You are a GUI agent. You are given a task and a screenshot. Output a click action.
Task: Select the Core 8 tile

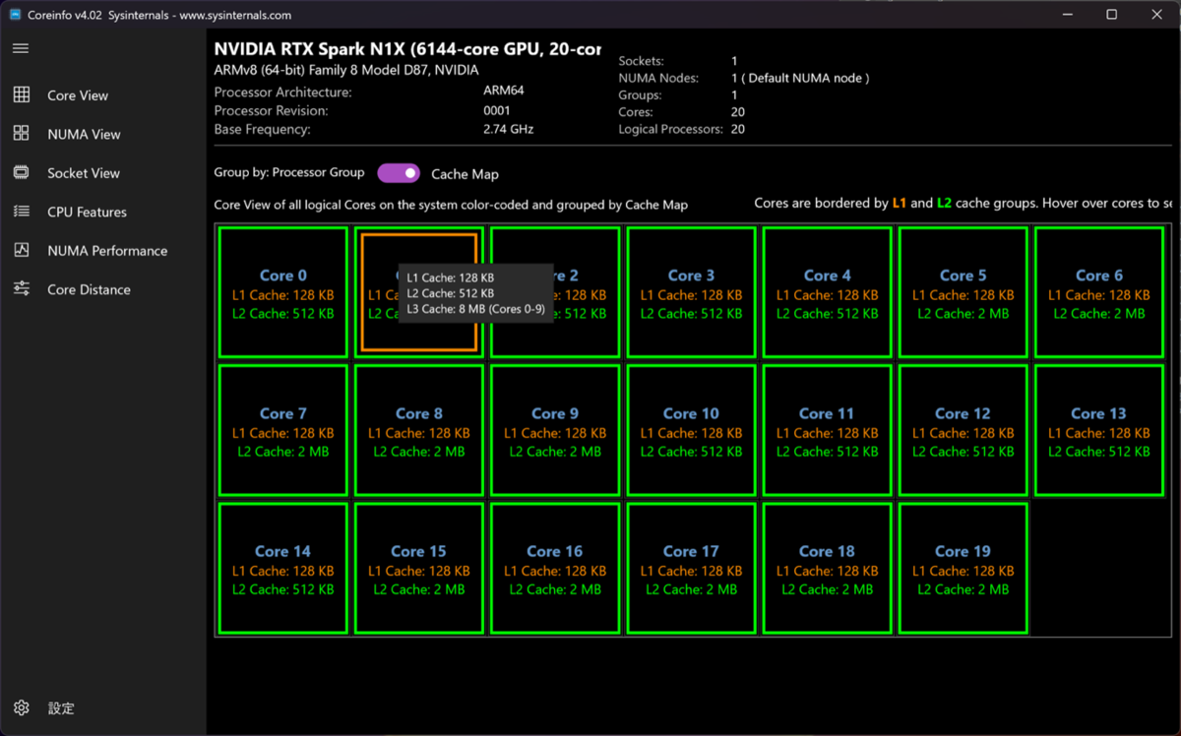419,430
